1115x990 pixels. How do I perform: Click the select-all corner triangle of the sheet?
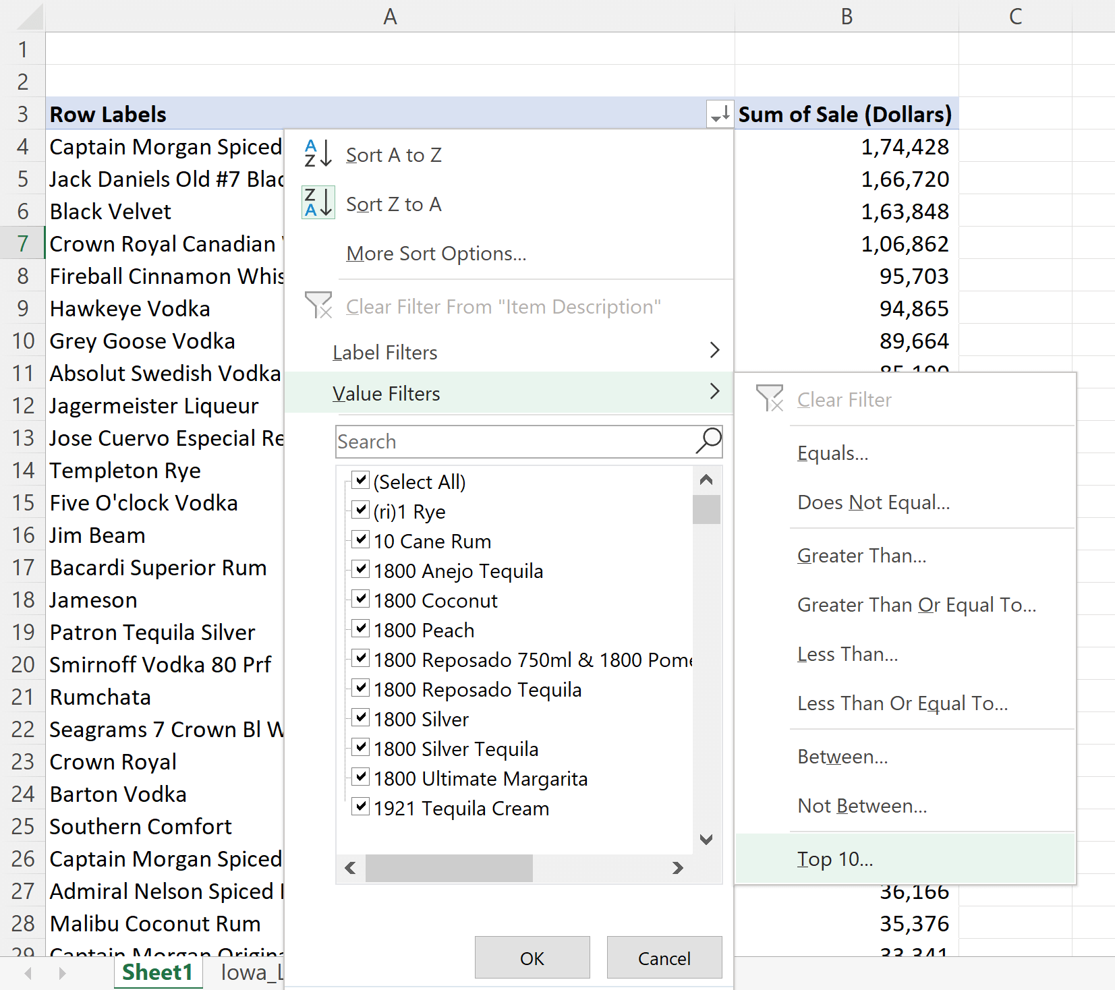[x=30, y=18]
